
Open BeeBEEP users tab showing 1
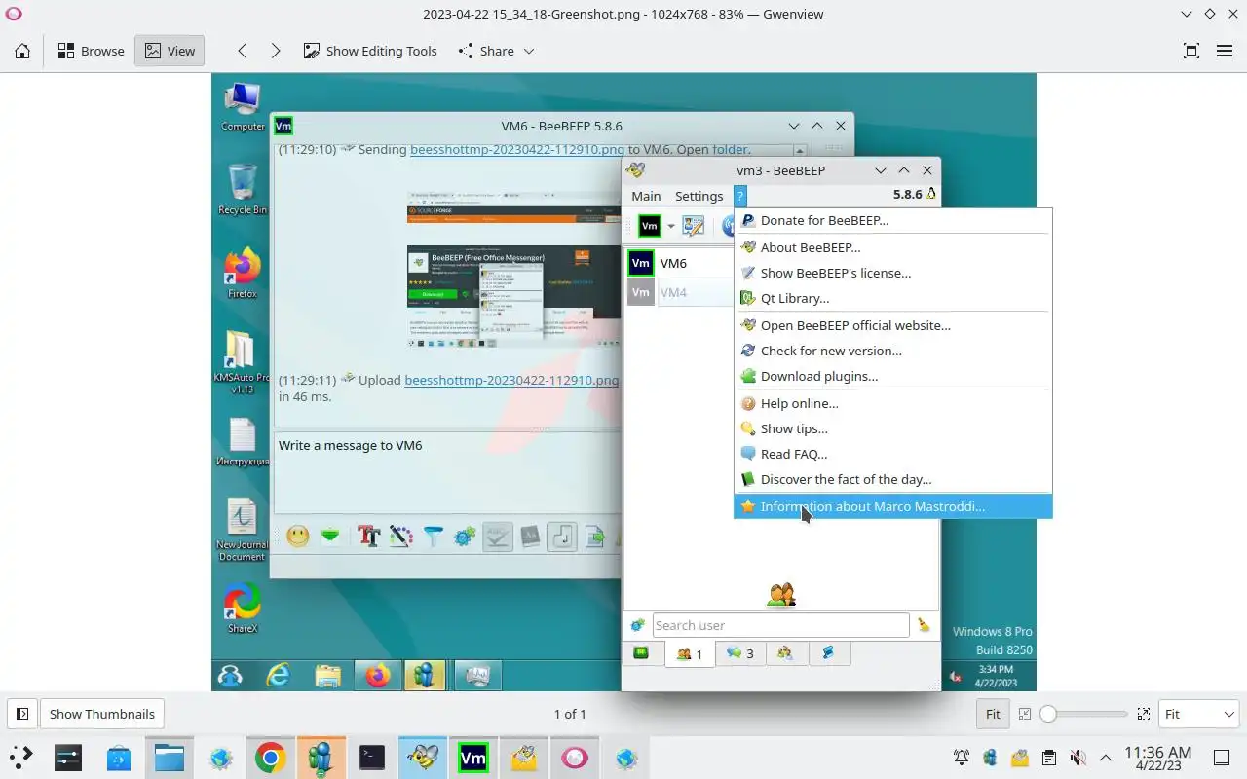pyautogui.click(x=690, y=653)
